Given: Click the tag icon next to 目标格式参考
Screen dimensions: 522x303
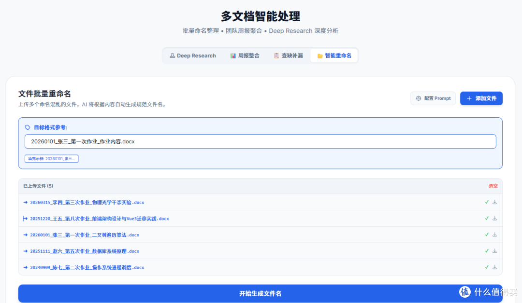Looking at the screenshot, I should (28, 127).
